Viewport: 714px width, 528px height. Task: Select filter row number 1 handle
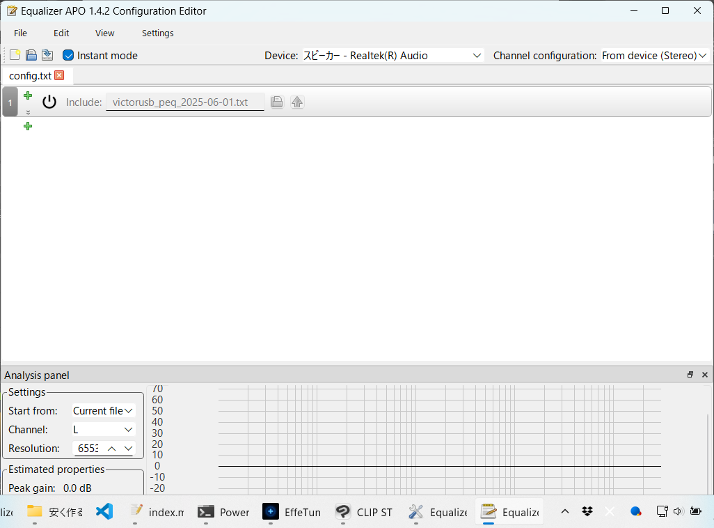pyautogui.click(x=10, y=102)
